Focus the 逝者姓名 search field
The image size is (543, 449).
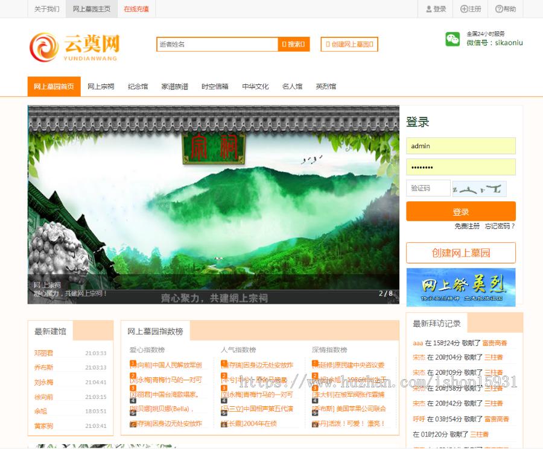click(217, 44)
